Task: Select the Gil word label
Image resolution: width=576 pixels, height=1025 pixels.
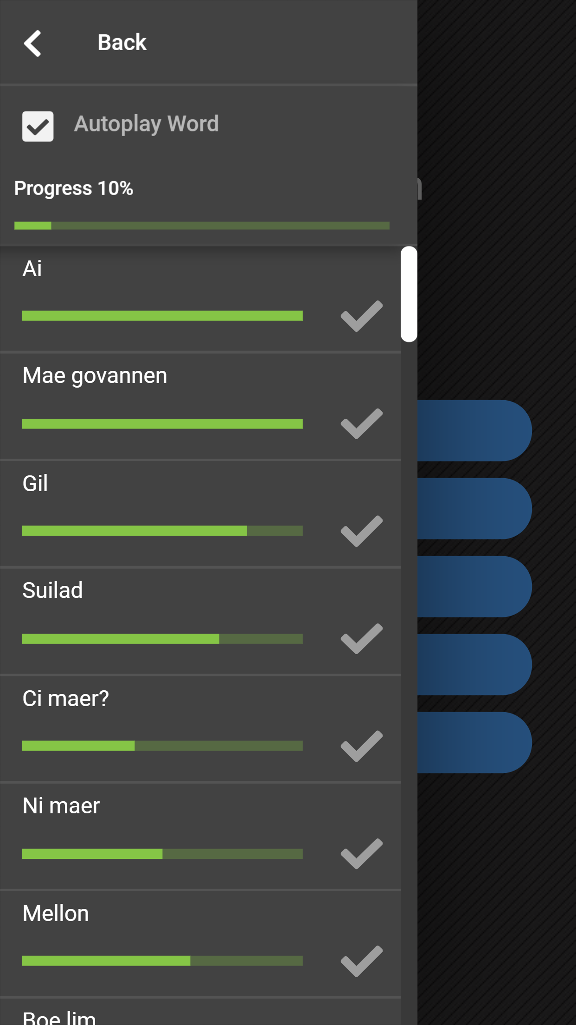Action: tap(35, 483)
